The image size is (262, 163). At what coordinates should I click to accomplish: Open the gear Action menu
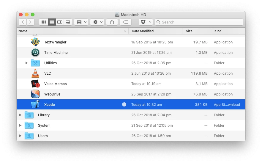pyautogui.click(x=97, y=22)
